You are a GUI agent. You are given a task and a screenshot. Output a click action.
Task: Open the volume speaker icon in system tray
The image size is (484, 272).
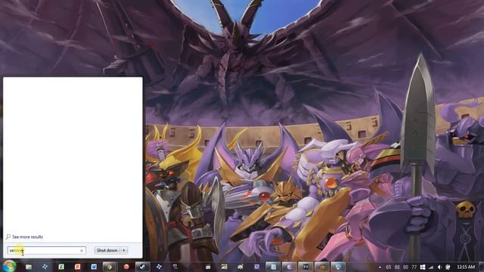point(439,267)
